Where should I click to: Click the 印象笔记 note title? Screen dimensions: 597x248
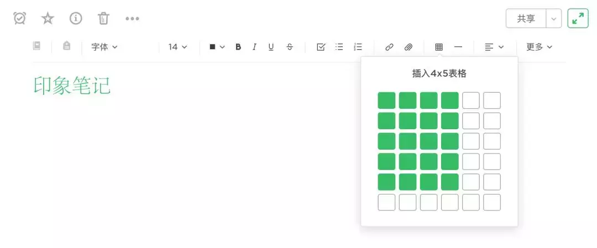72,85
